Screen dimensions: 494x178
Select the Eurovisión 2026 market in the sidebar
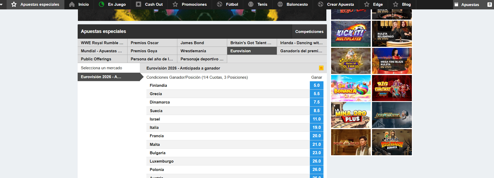pyautogui.click(x=109, y=77)
